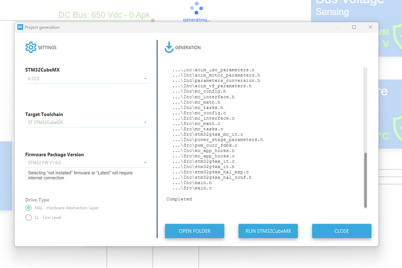Screen dimensions: 402x268
Task: Click the Settings gear icon
Action: tap(31, 48)
